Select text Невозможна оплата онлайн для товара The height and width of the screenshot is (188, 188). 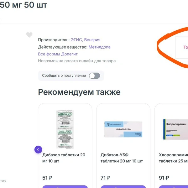point(77,61)
